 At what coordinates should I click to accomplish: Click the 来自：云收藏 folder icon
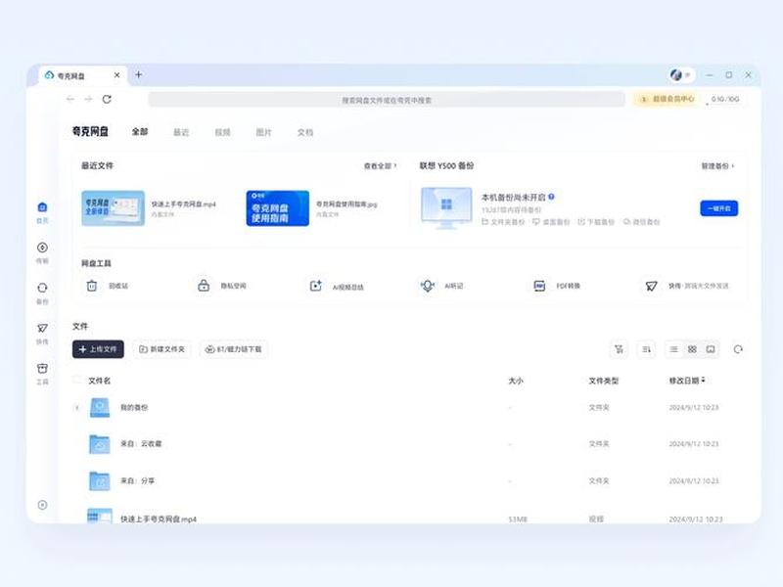coord(100,444)
